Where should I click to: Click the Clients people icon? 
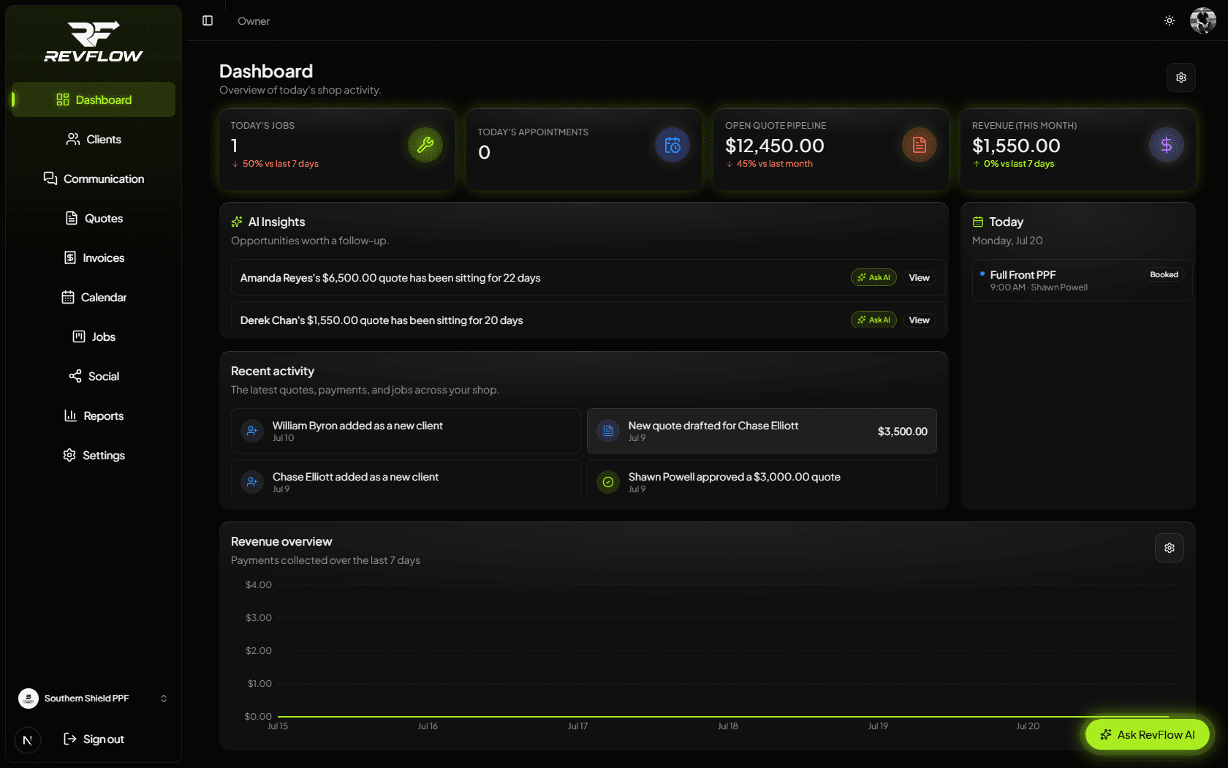coord(73,139)
